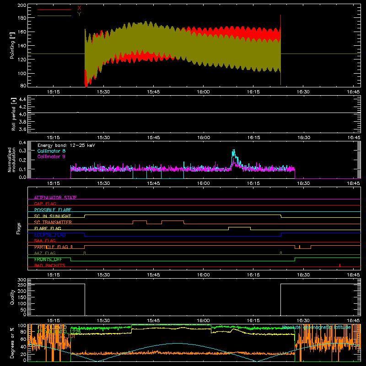Select the 'Y' legend label in Pointing plot
The height and width of the screenshot is (366, 366).
click(79, 14)
